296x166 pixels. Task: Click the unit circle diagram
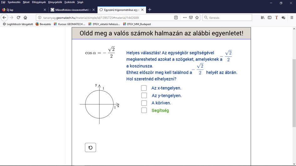click(100, 104)
